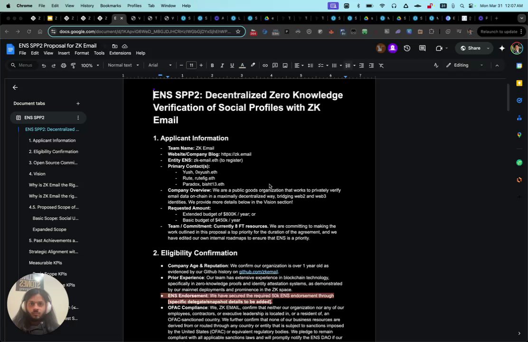Activate the paint format tool
The image size is (528, 342).
tap(73, 66)
